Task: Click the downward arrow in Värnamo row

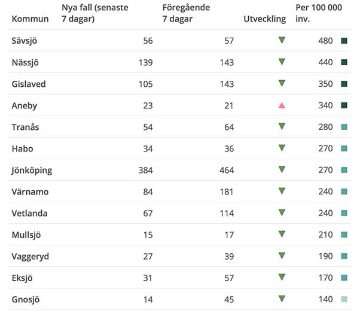Action: click(282, 191)
